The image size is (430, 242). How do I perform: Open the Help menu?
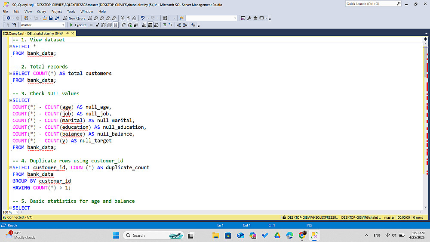pyautogui.click(x=102, y=12)
